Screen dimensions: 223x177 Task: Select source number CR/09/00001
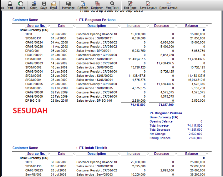34,55
